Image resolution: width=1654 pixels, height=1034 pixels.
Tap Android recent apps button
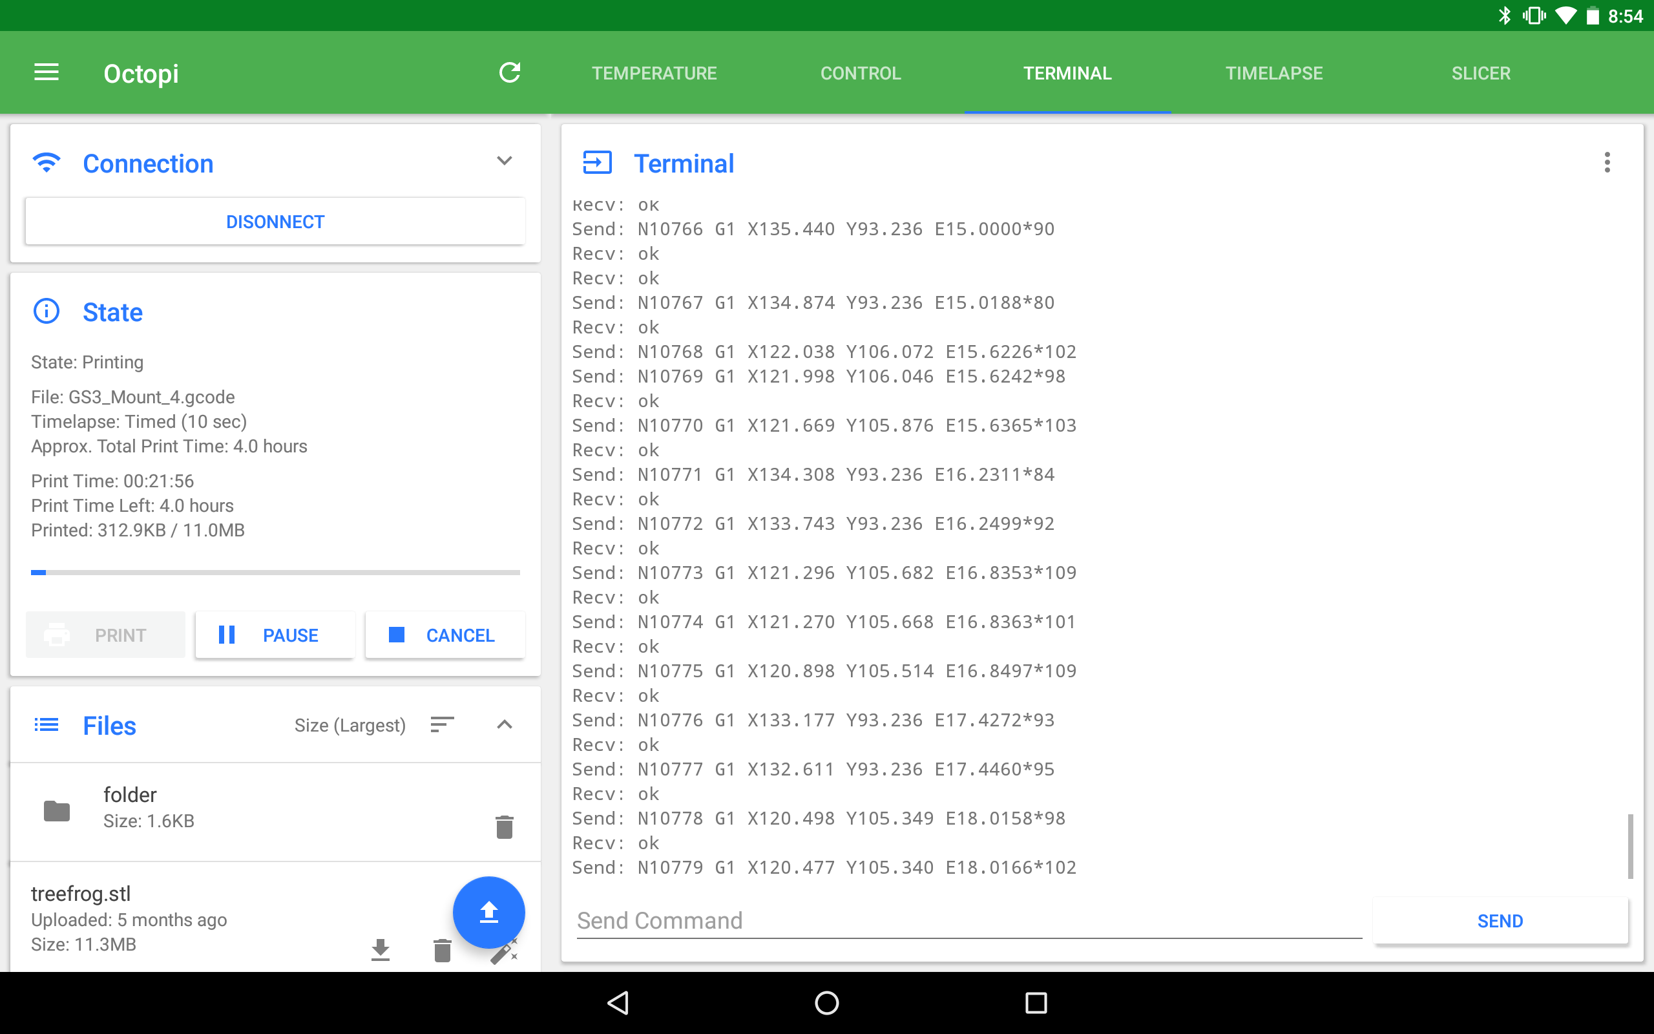coord(1036,1002)
